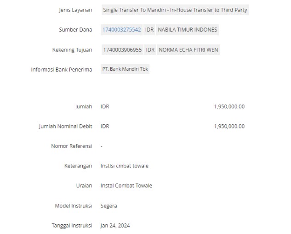
Task: Click the Tanggal Instruksi date Jan 24, 2024
Action: [115, 225]
